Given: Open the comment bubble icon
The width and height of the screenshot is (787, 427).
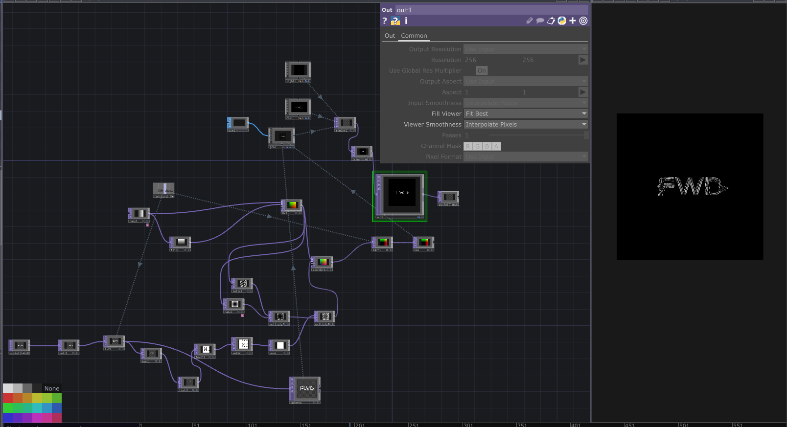Looking at the screenshot, I should pyautogui.click(x=540, y=21).
